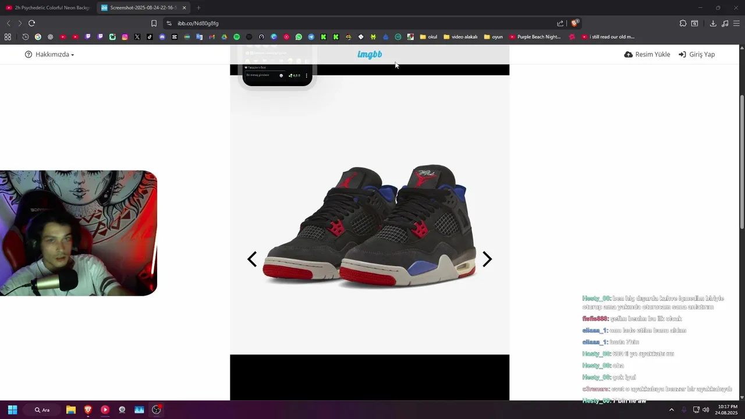Screen dimensions: 745x419
Task: Go back using the browser back arrow
Action: 8,23
